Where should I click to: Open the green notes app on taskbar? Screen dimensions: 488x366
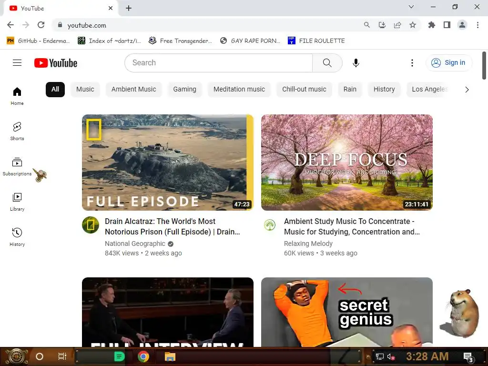click(x=119, y=356)
